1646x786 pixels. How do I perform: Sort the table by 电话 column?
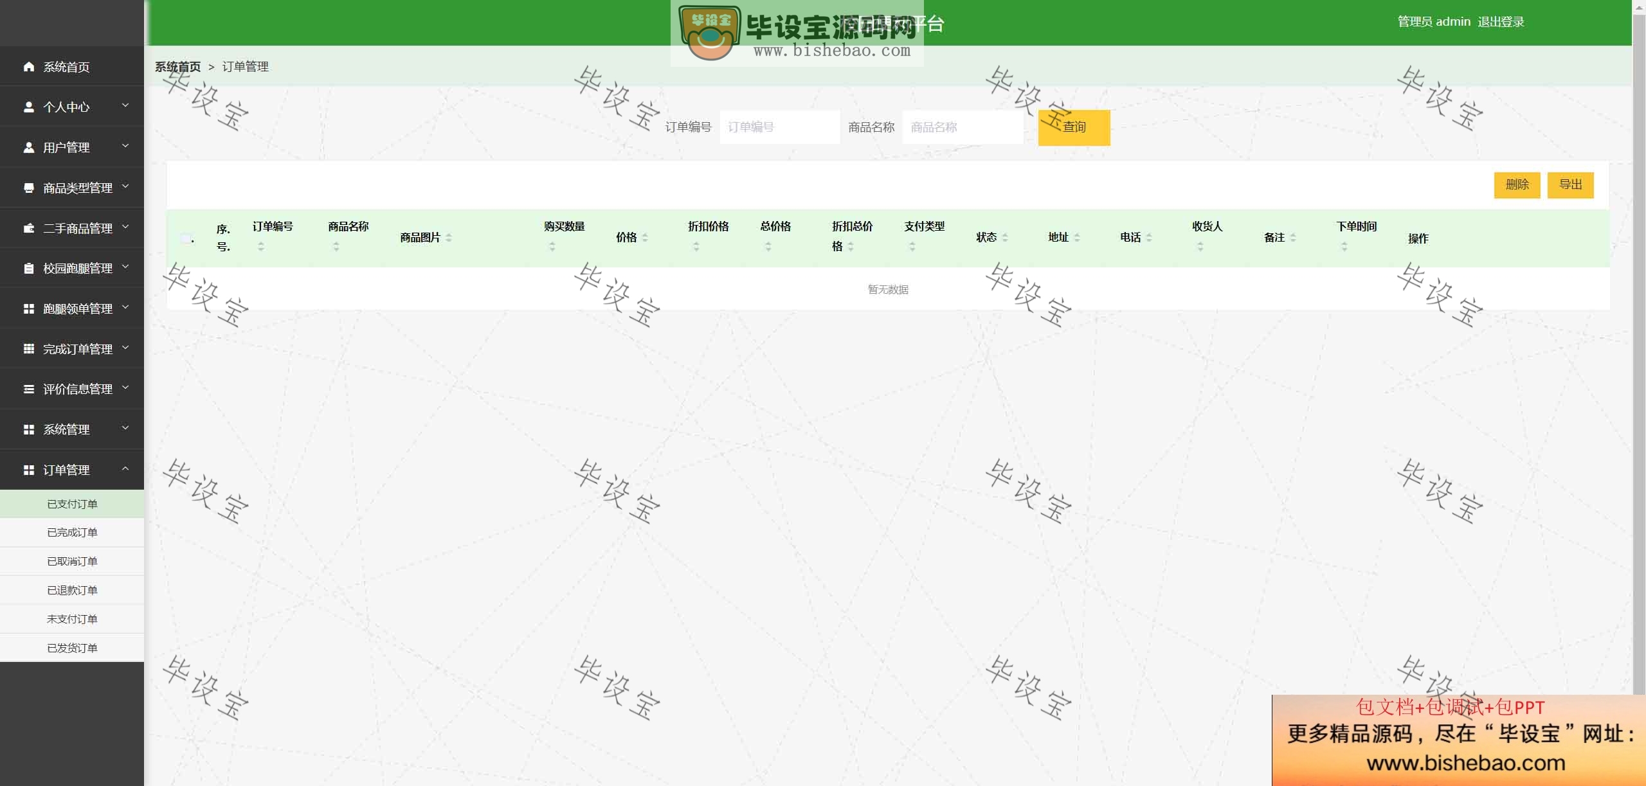pyautogui.click(x=1148, y=238)
